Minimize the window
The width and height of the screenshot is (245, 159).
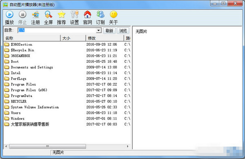click(215, 3)
